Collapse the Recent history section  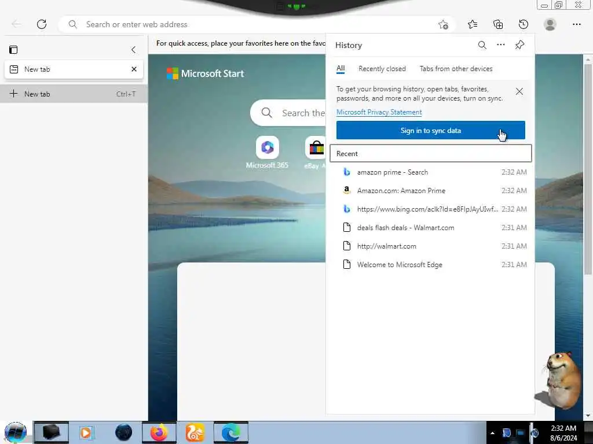[431, 154]
